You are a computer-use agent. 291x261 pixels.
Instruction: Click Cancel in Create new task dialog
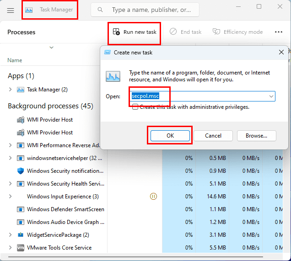(213, 136)
